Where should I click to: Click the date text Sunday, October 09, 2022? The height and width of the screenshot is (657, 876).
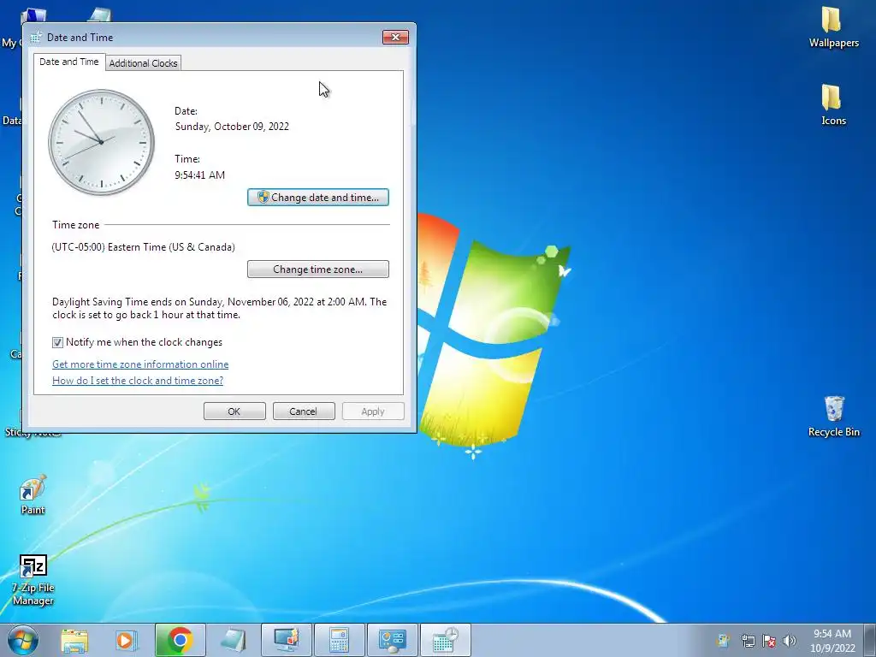[x=232, y=127]
